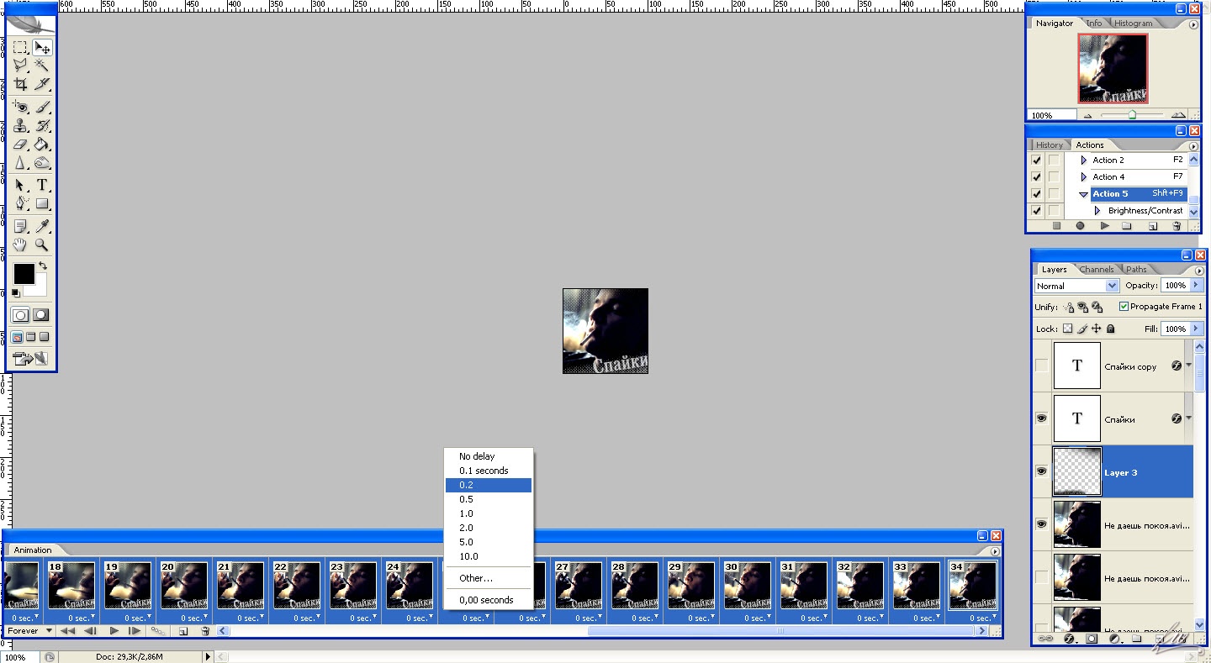Select the Path Selection arrow tool
The height and width of the screenshot is (663, 1211).
(x=20, y=185)
